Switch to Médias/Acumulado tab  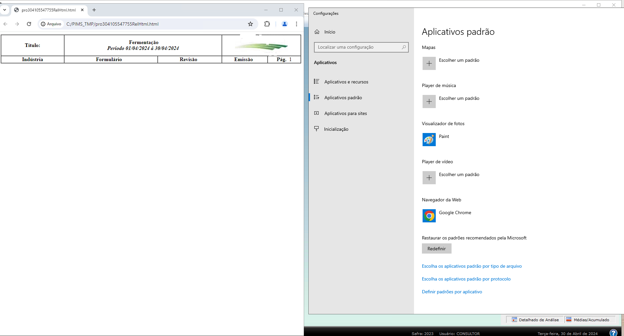tap(590, 320)
